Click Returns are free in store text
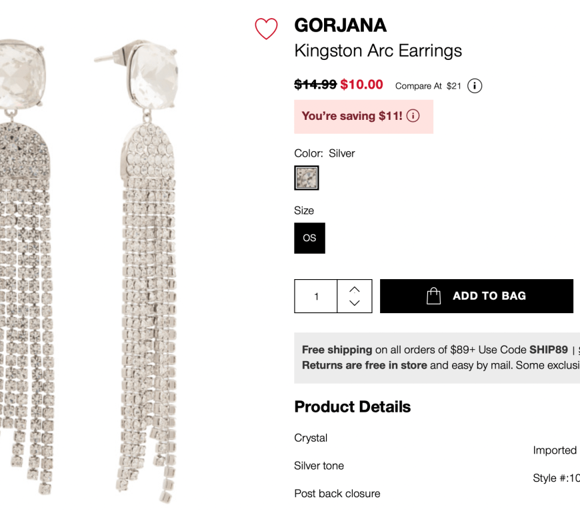 click(364, 365)
